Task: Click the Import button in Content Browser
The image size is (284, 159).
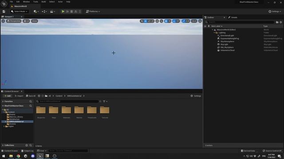Action: 19,96
